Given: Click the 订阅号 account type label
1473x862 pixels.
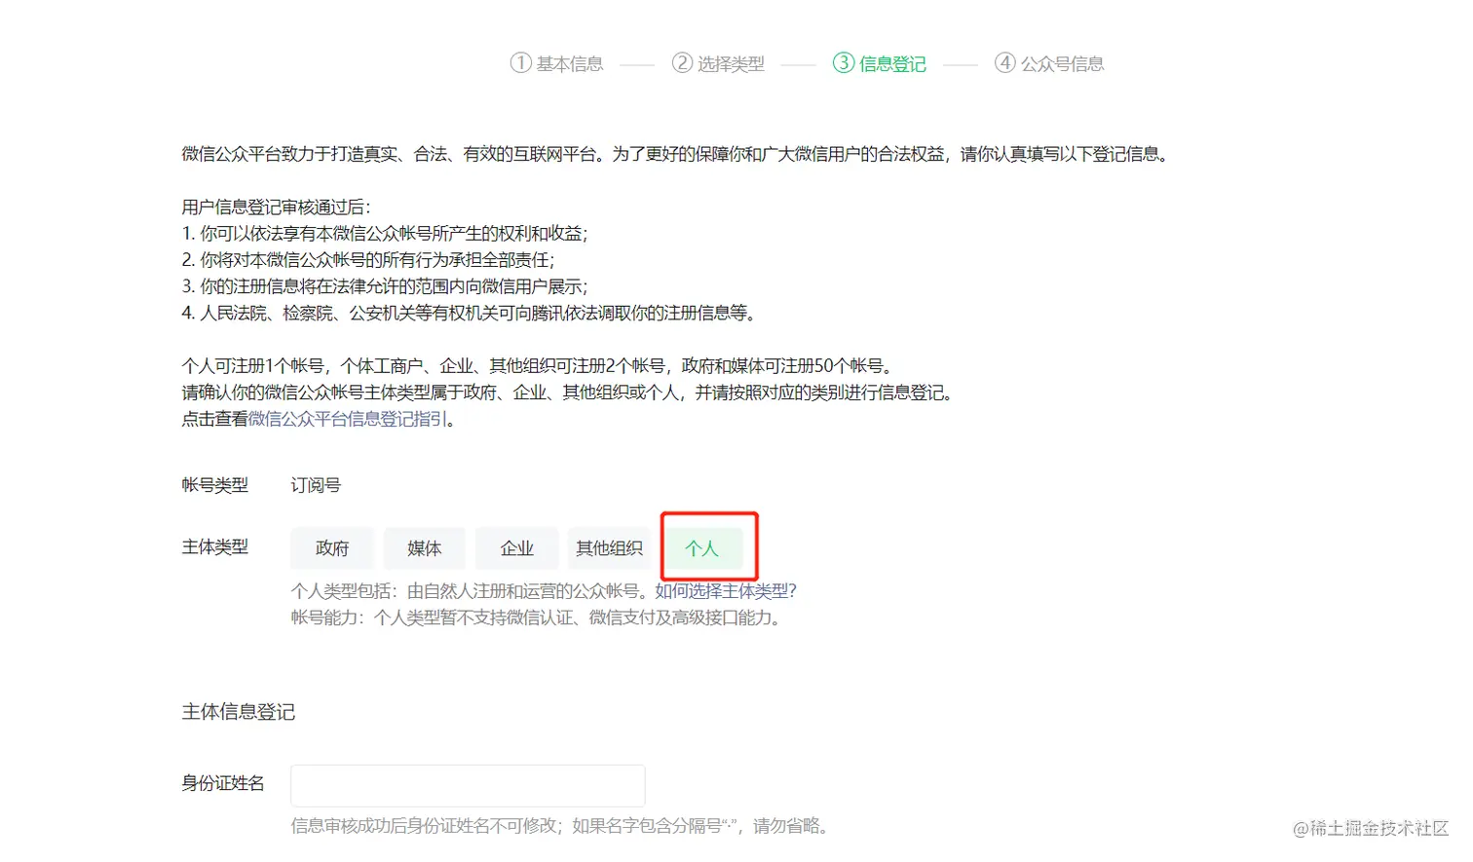Looking at the screenshot, I should click(315, 484).
